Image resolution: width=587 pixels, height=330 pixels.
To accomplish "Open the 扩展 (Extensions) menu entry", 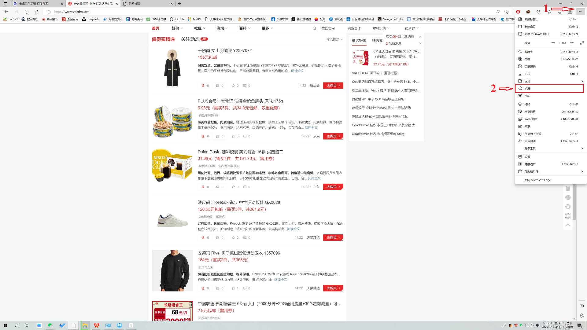I will pos(549,89).
